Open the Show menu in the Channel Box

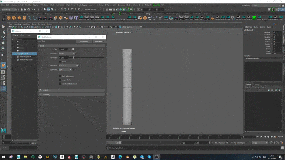click(269, 27)
